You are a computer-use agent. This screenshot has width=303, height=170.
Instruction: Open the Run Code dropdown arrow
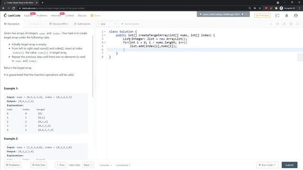pyautogui.click(x=275, y=165)
